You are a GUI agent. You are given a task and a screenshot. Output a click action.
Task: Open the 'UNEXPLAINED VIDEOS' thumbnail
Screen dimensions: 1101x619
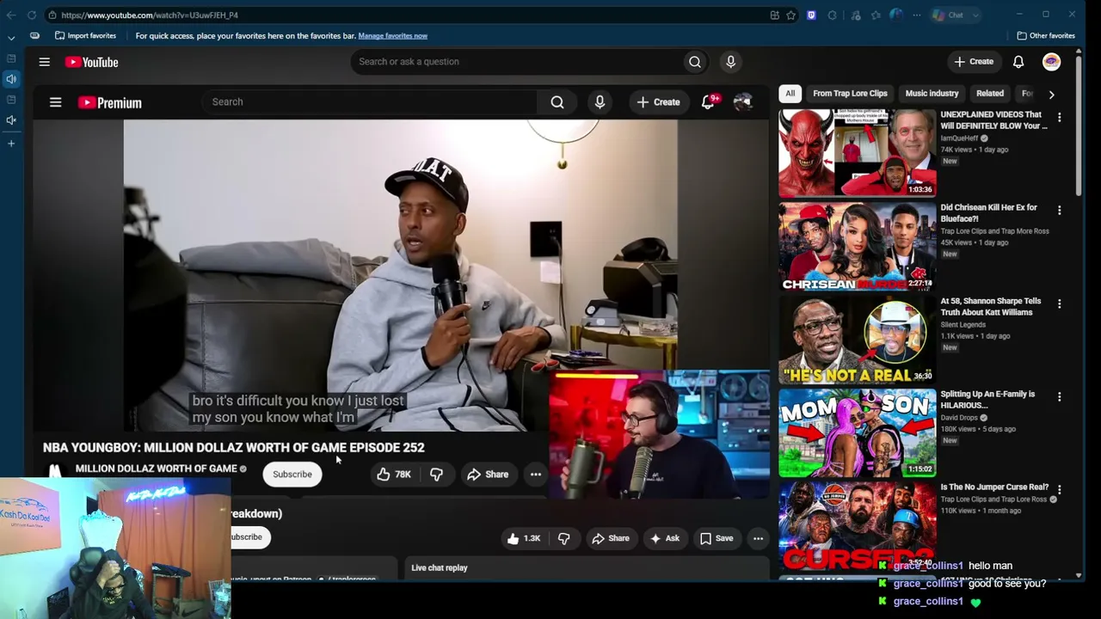(857, 153)
